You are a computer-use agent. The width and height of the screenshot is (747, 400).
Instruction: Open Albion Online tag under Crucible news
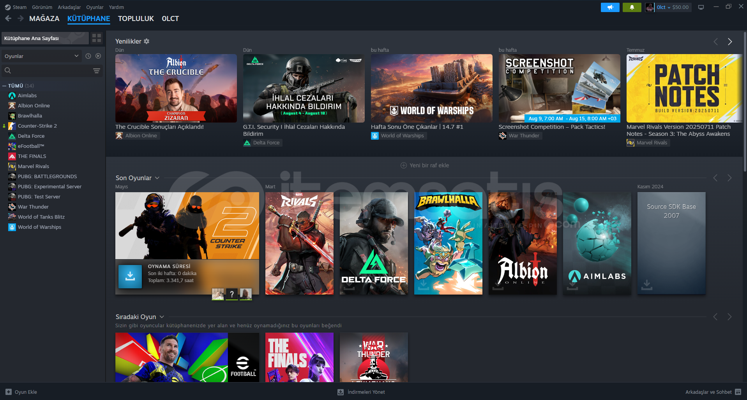click(137, 135)
